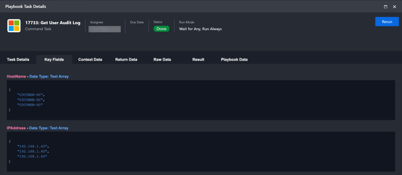Click the first D3CYBER-DC hostname value
The image size is (402, 175).
pyautogui.click(x=30, y=95)
